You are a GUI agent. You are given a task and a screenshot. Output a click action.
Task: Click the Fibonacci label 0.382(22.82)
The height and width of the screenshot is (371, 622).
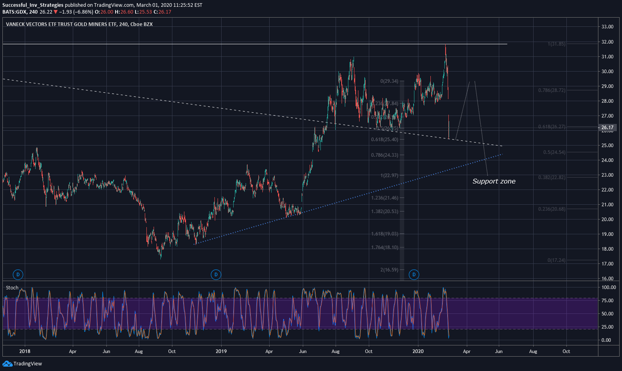click(x=552, y=177)
